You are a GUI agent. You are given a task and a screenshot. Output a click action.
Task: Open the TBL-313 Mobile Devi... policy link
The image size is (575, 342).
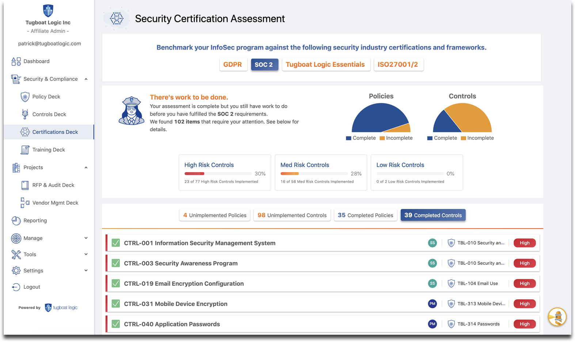(481, 304)
